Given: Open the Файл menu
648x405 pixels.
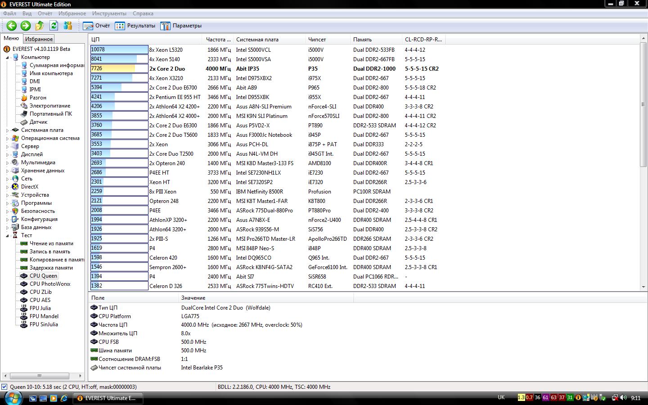Looking at the screenshot, I should [9, 13].
